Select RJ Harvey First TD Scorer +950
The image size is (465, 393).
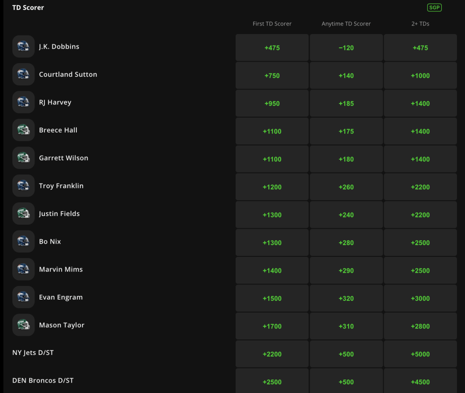pyautogui.click(x=272, y=103)
